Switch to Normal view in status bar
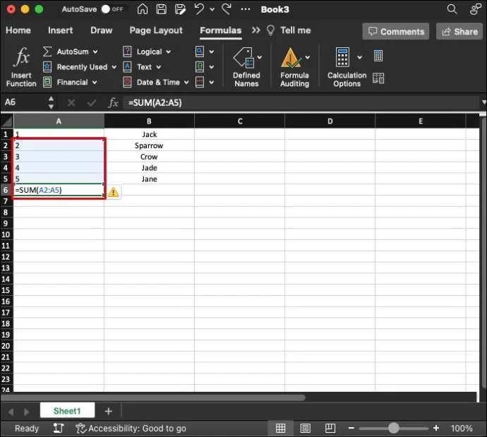This screenshot has height=437, width=487. pos(280,429)
